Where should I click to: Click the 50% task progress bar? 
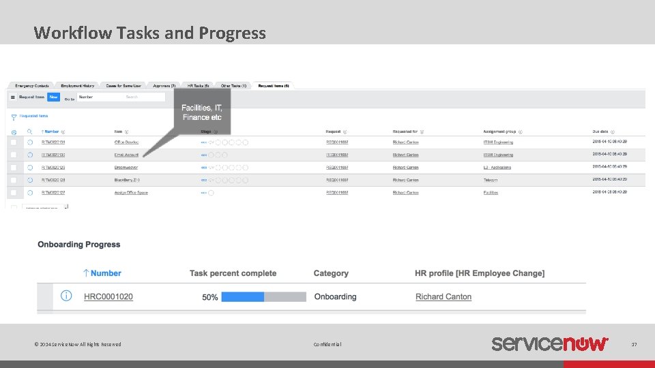263,297
